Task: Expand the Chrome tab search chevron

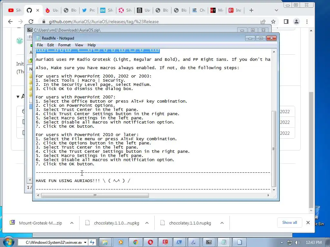Action: 276,10
